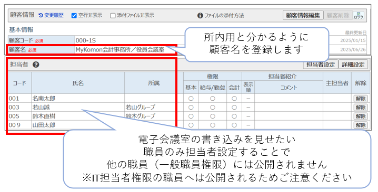378x192 pixels.
Task: Click the 担当者 help question mark icon
Action: (x=36, y=65)
